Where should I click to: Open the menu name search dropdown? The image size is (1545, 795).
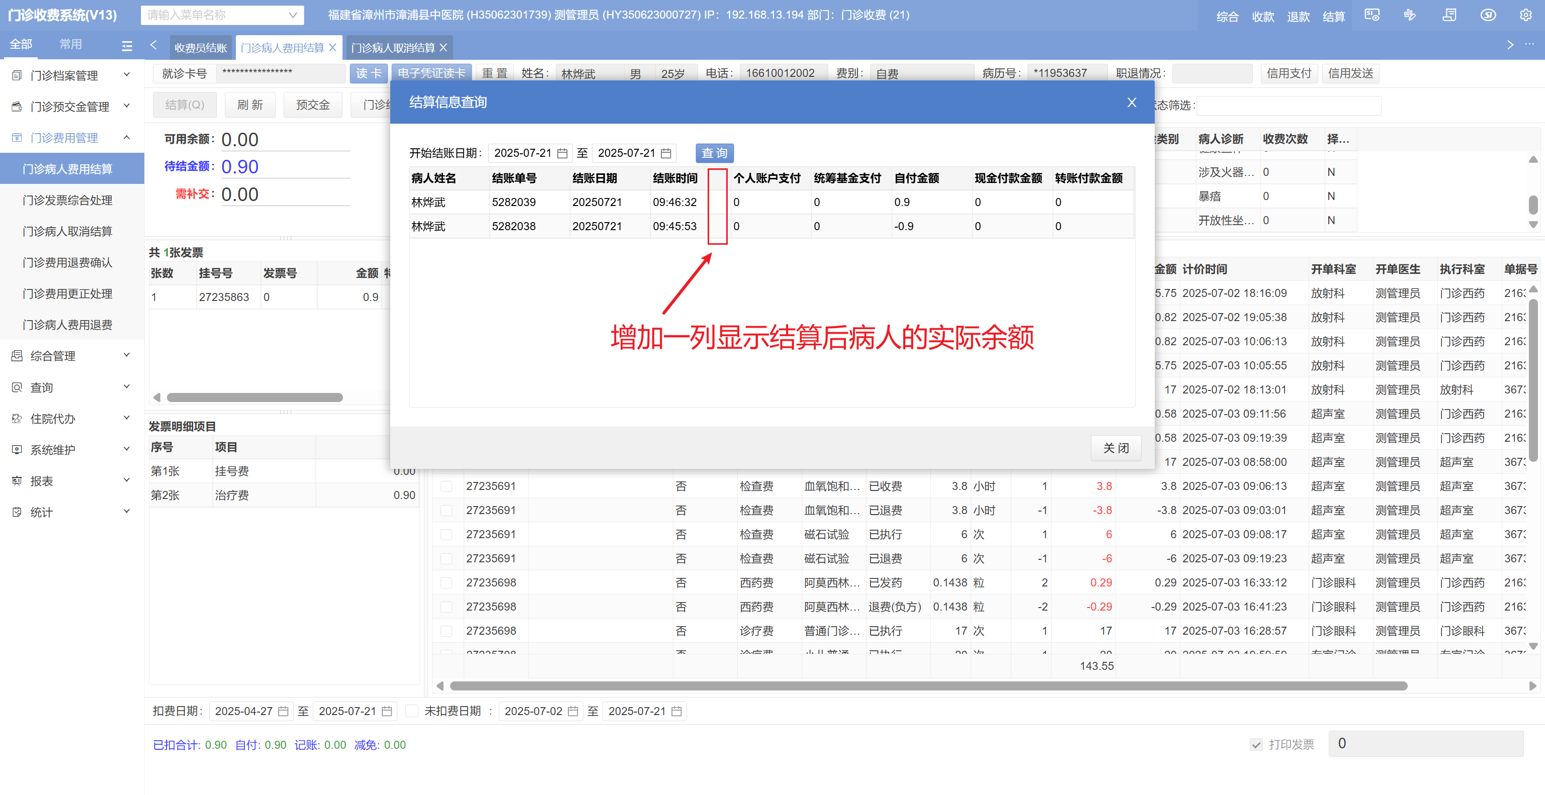point(293,15)
